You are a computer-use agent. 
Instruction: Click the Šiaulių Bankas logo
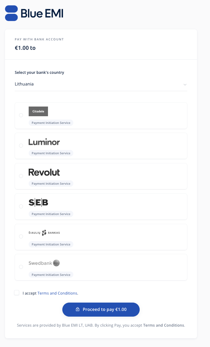pos(44,233)
